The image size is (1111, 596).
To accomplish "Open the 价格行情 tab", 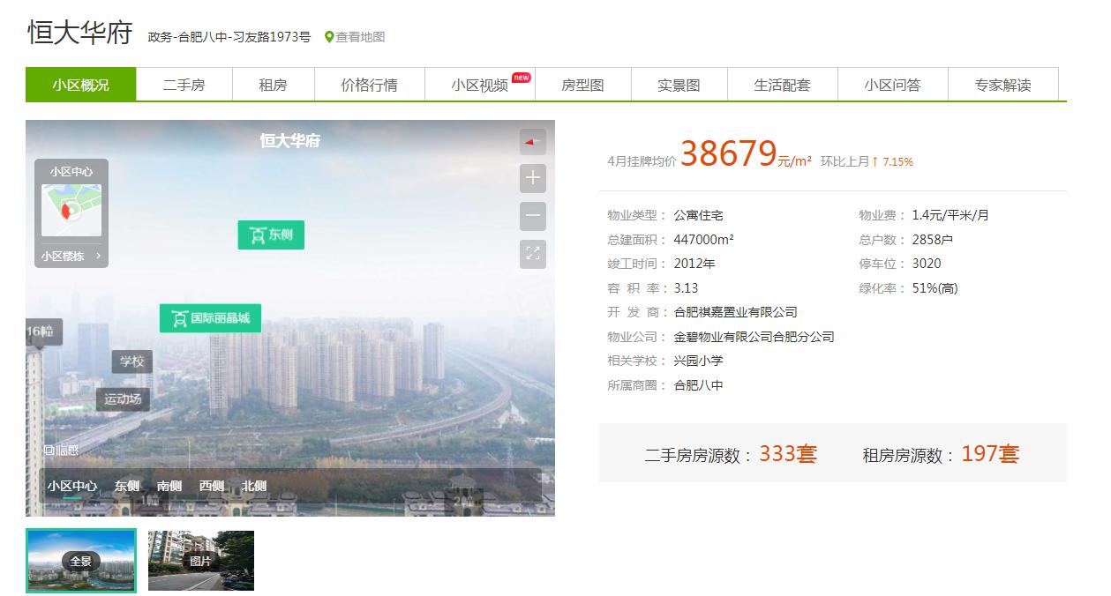I will pyautogui.click(x=369, y=84).
